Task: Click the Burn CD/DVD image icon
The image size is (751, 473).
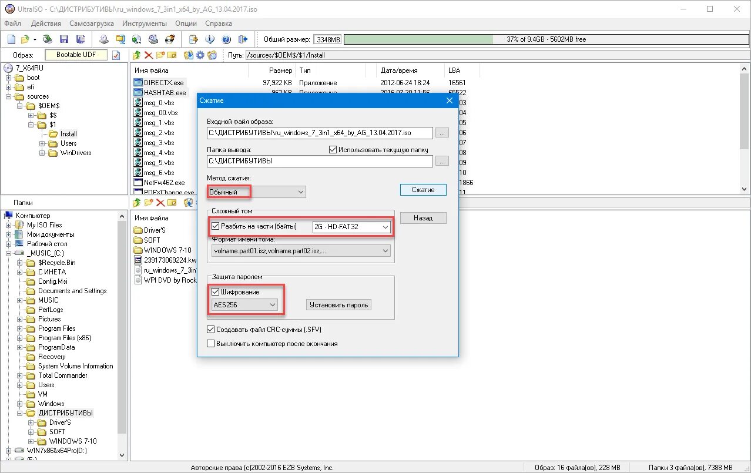Action: tap(170, 39)
